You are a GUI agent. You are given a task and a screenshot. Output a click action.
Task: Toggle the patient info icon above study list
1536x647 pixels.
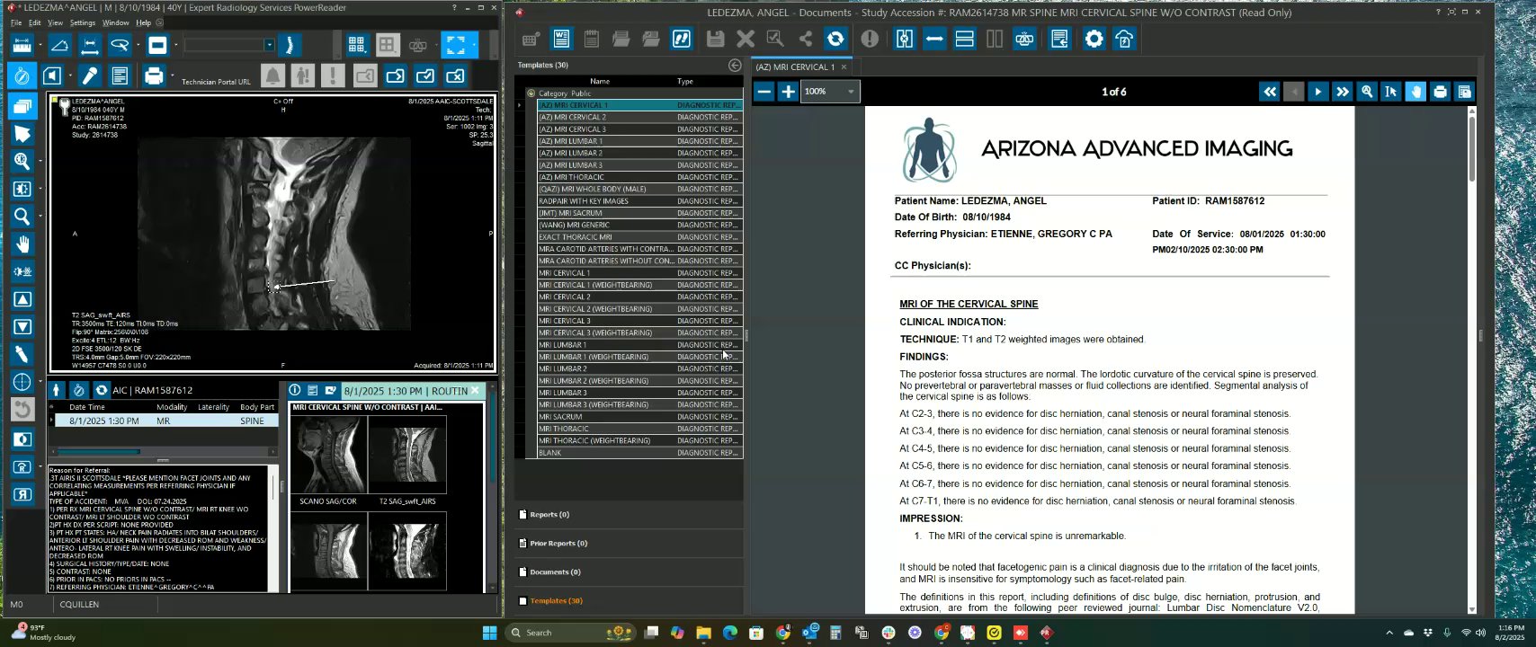(x=57, y=390)
